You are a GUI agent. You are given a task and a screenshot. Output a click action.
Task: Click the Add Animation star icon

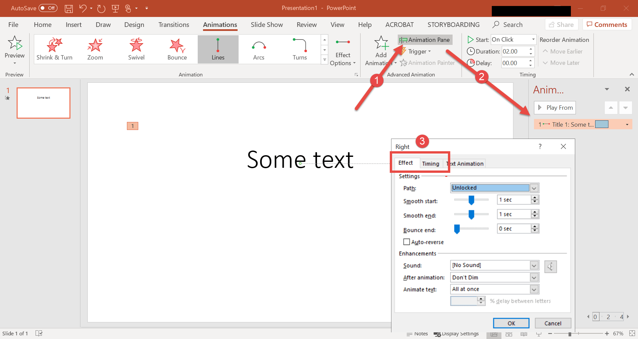[x=381, y=43]
